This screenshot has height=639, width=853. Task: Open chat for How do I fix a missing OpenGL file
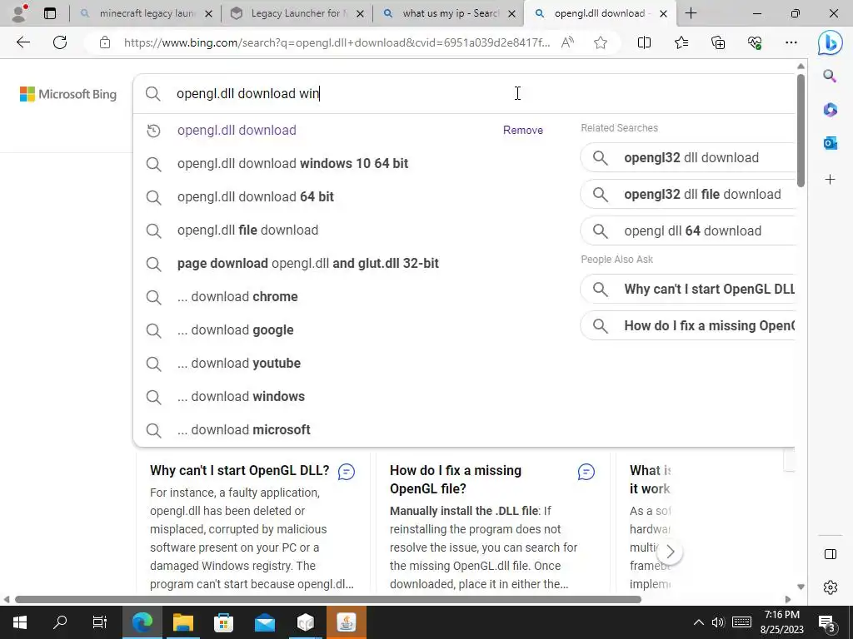point(586,472)
